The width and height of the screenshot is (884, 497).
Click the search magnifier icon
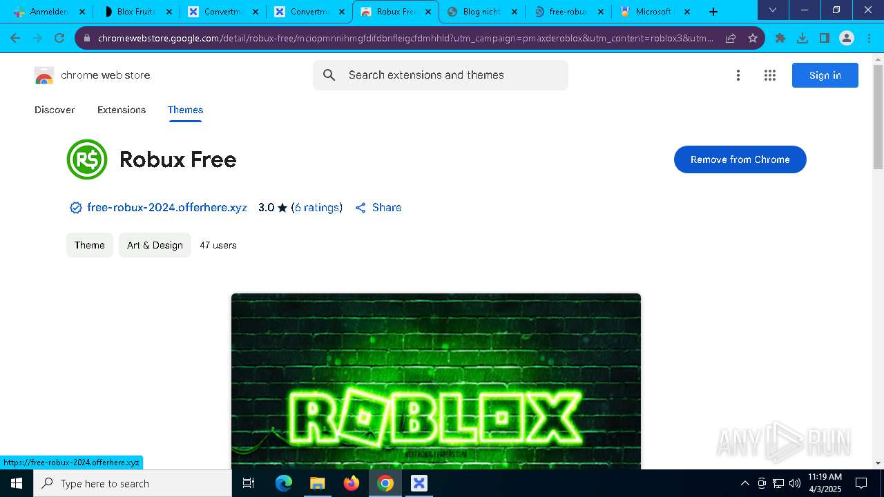click(329, 75)
